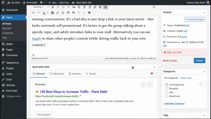The width and height of the screenshot is (211, 119).
Task: Switch snippet preview to mobile view
Action: (x=150, y=85)
